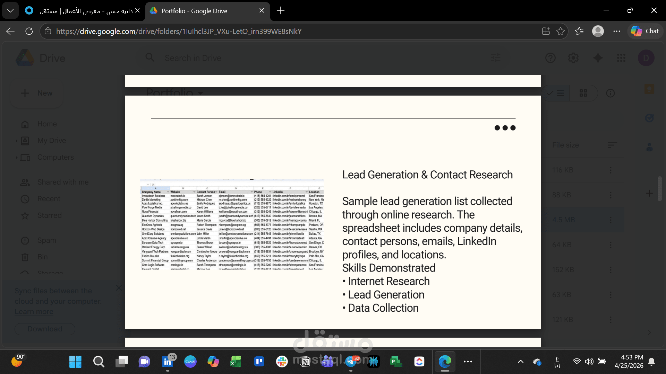Open Starred items in sidebar
The height and width of the screenshot is (374, 666).
[49, 215]
